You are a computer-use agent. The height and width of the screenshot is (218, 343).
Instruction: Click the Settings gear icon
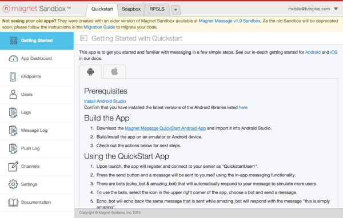coord(13,184)
